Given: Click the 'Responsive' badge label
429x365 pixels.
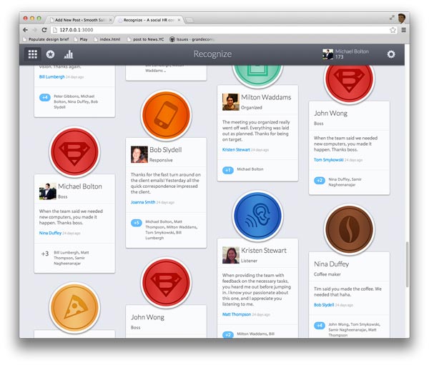Looking at the screenshot, I should point(161,160).
